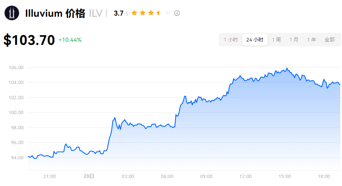342x186 pixels.
Task: Click the 28日 date label on axis
Action: (89, 176)
